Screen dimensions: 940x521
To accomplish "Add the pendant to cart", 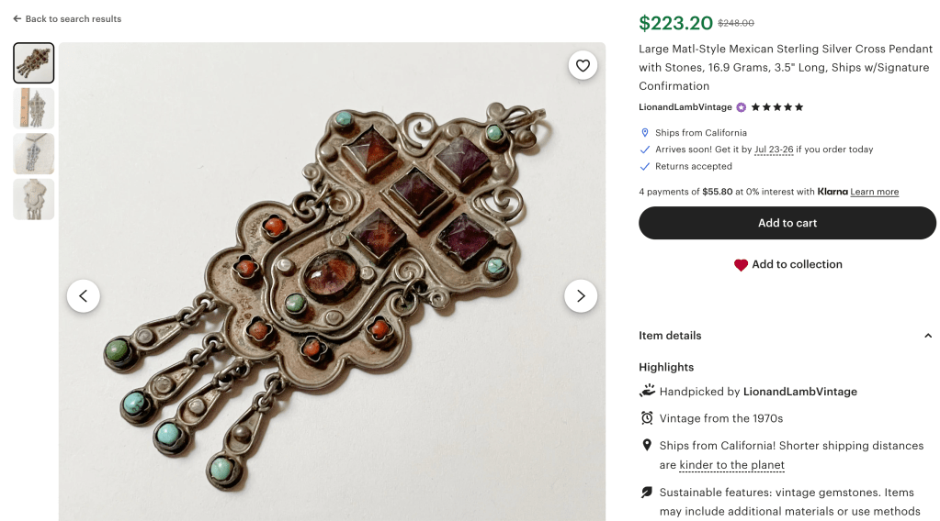I will (x=787, y=223).
